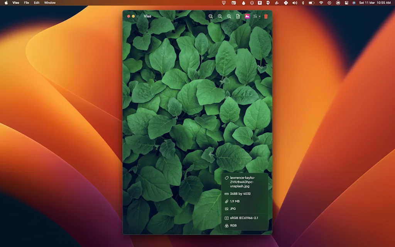Click the zoom in magnifier icon
This screenshot has height=247, width=395.
click(x=229, y=16)
